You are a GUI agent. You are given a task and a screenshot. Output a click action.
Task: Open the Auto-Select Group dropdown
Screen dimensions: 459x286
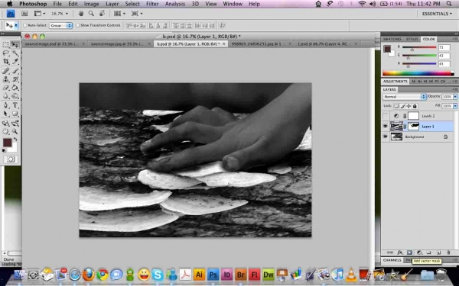60,26
